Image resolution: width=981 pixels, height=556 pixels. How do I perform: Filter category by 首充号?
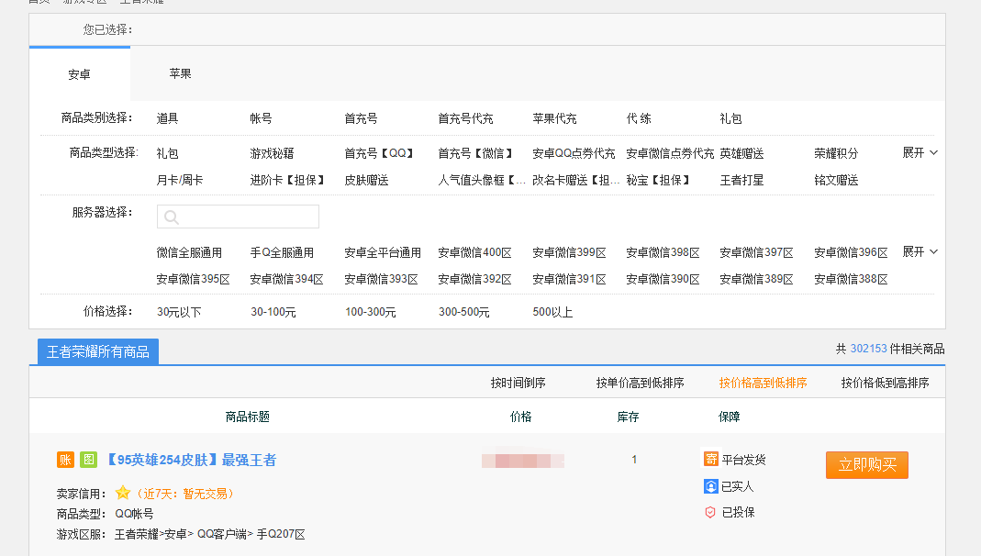click(x=361, y=118)
